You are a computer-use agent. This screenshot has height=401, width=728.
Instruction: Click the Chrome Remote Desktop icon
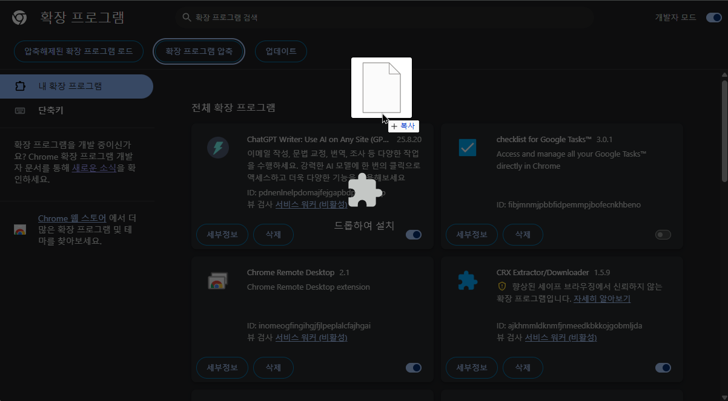pyautogui.click(x=218, y=281)
